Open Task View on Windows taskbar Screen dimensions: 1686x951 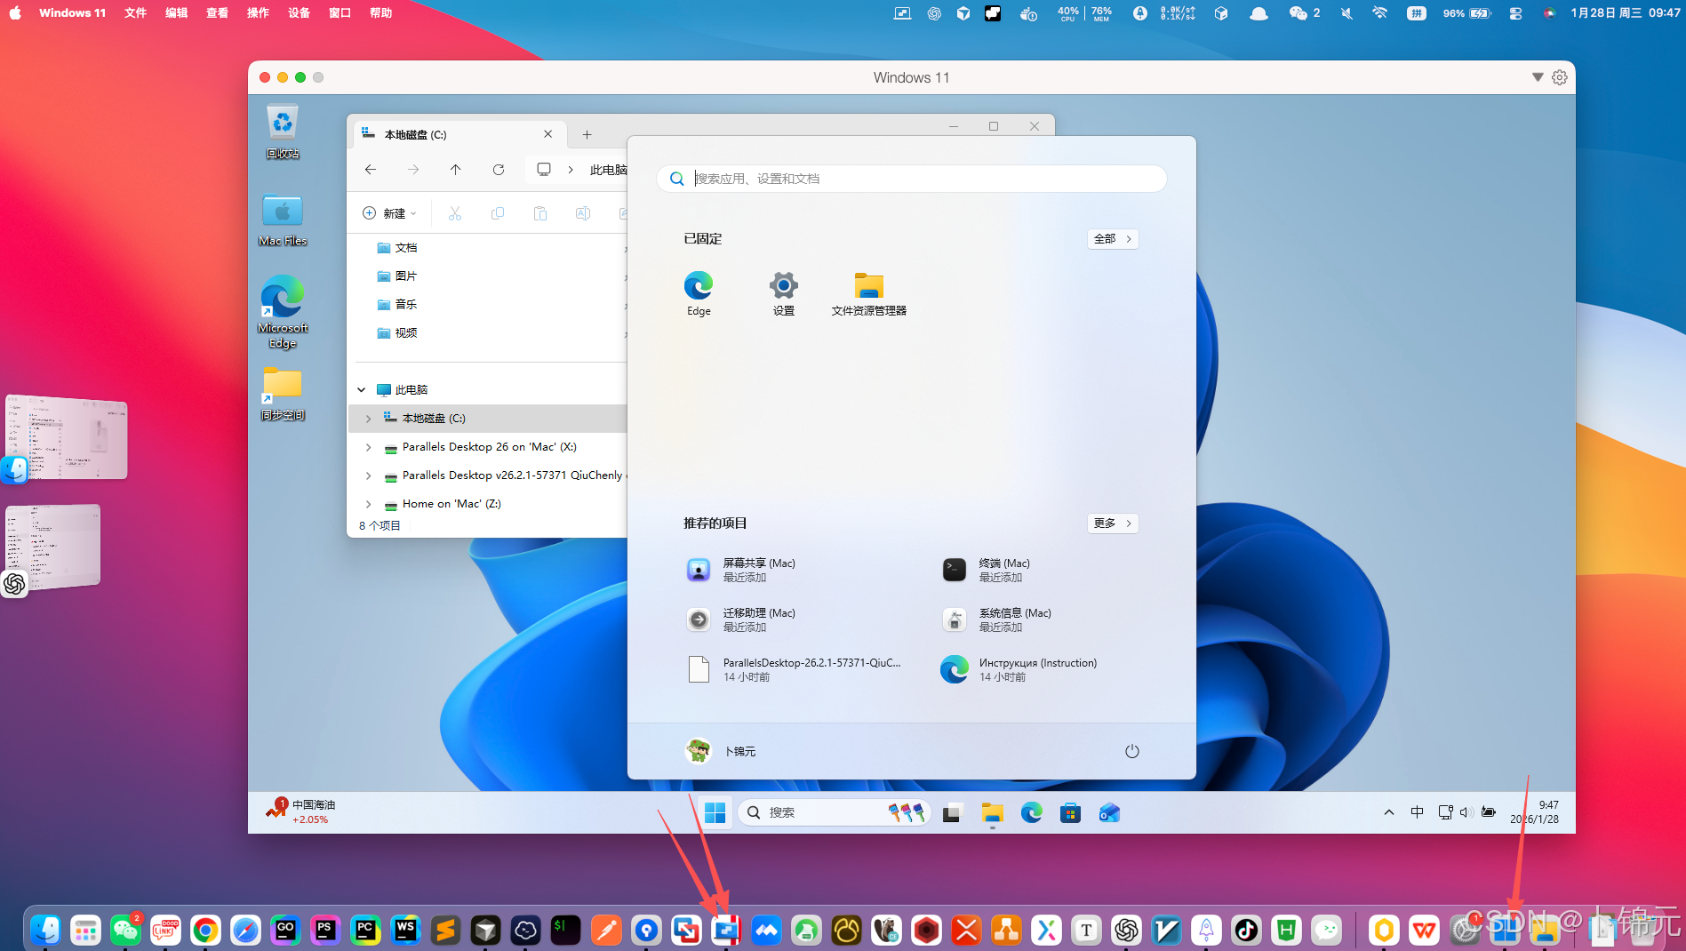tap(952, 812)
